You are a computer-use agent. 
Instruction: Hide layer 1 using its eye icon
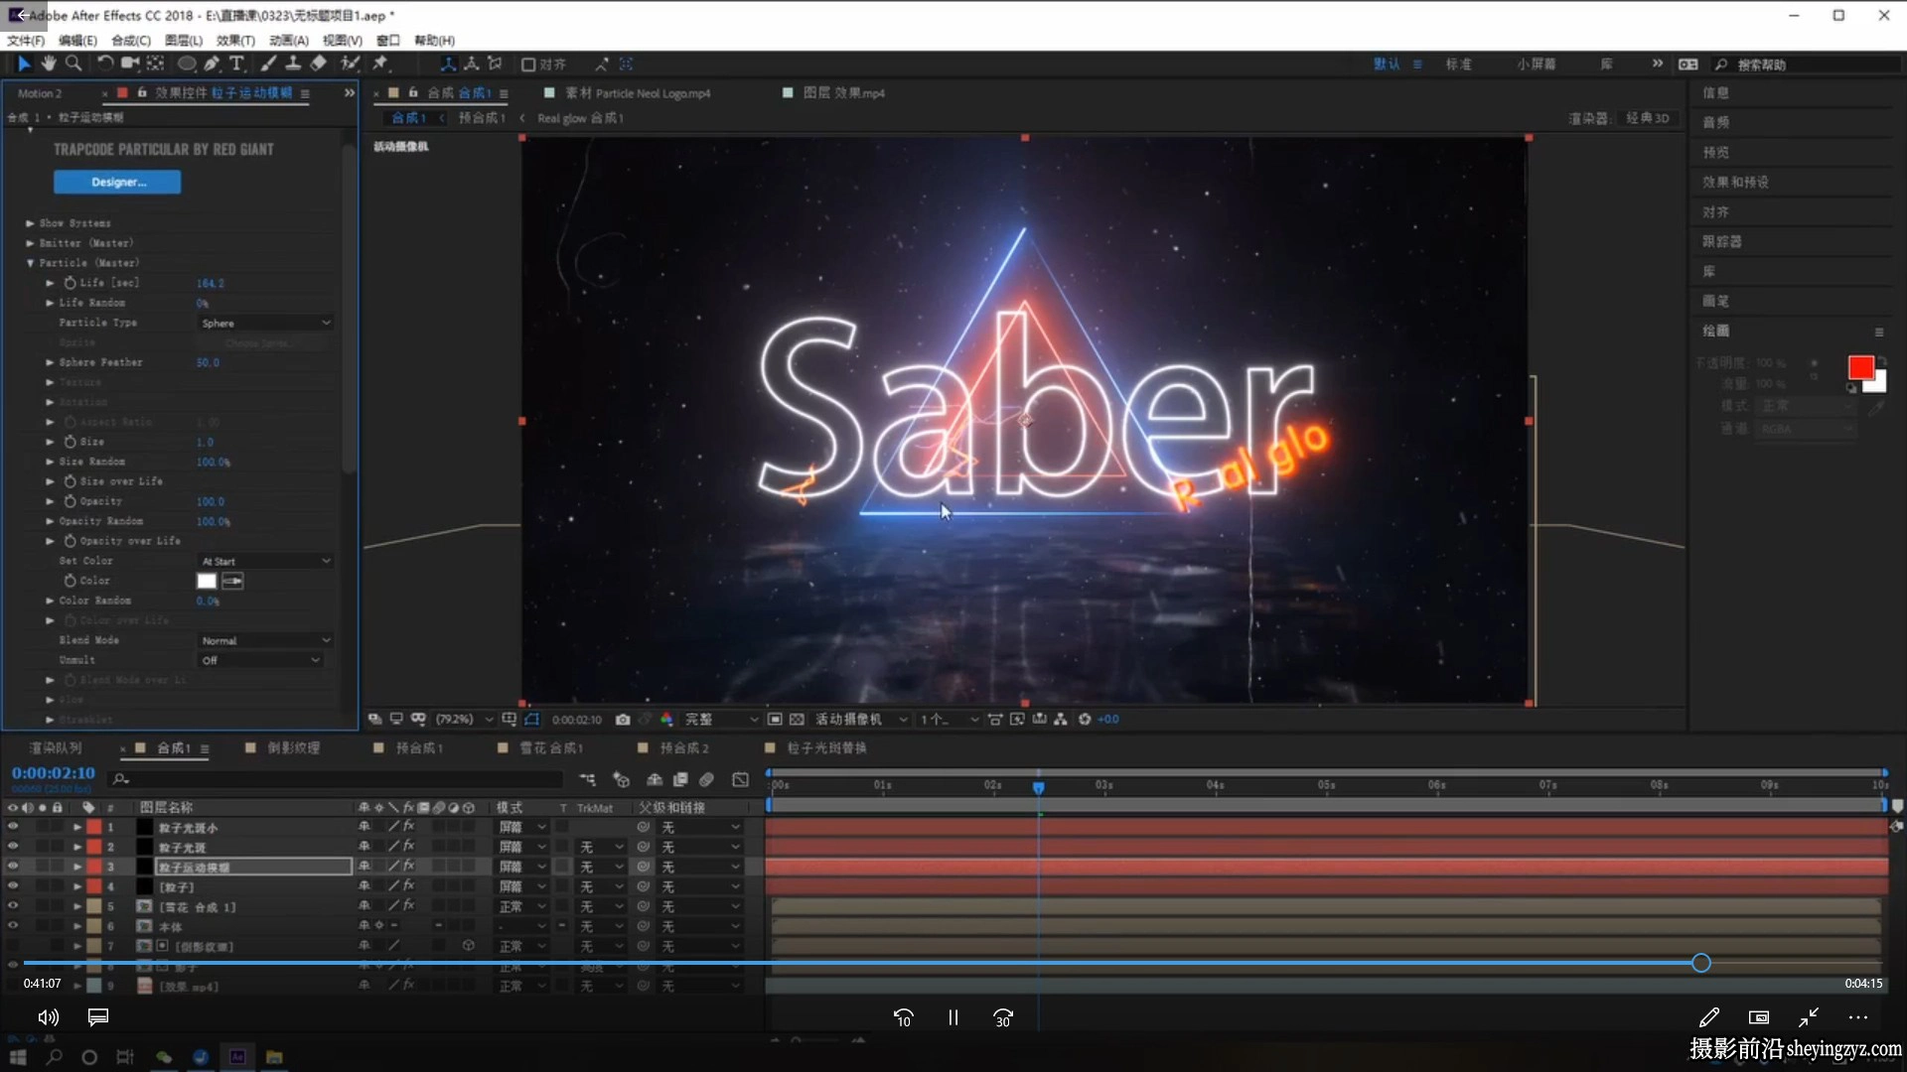pos(13,827)
